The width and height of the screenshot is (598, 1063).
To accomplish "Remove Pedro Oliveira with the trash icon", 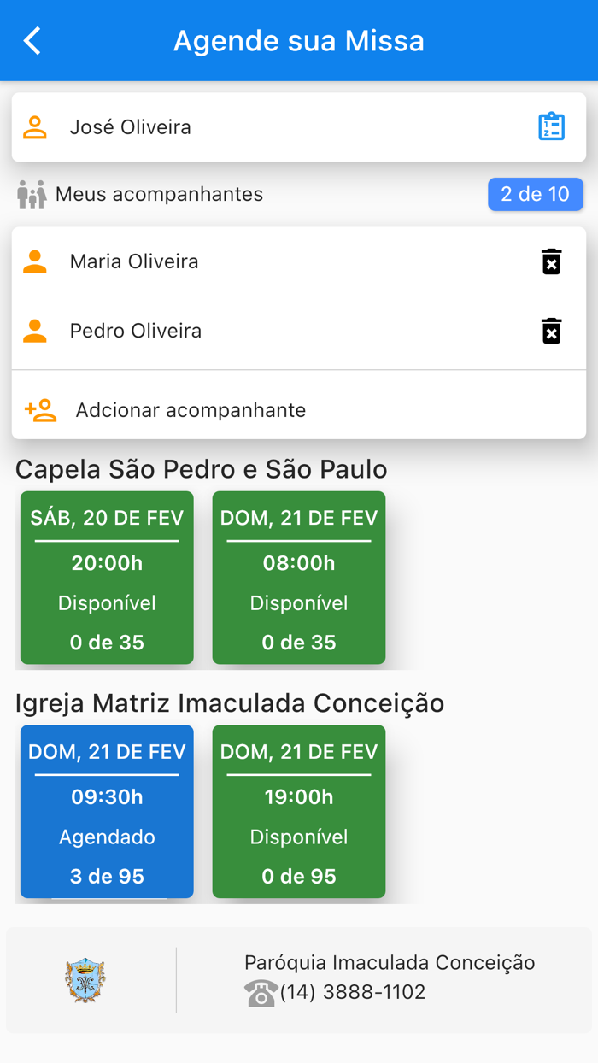I will (x=551, y=331).
